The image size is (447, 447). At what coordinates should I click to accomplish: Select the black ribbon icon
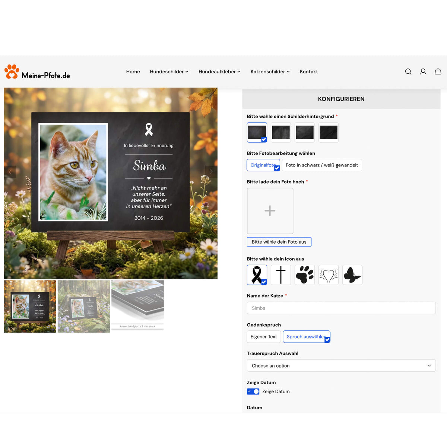[257, 275]
